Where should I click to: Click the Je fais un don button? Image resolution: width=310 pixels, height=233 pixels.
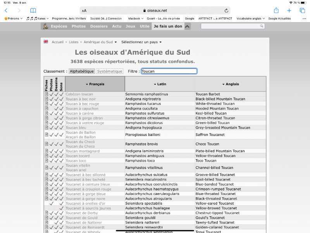click(x=168, y=26)
